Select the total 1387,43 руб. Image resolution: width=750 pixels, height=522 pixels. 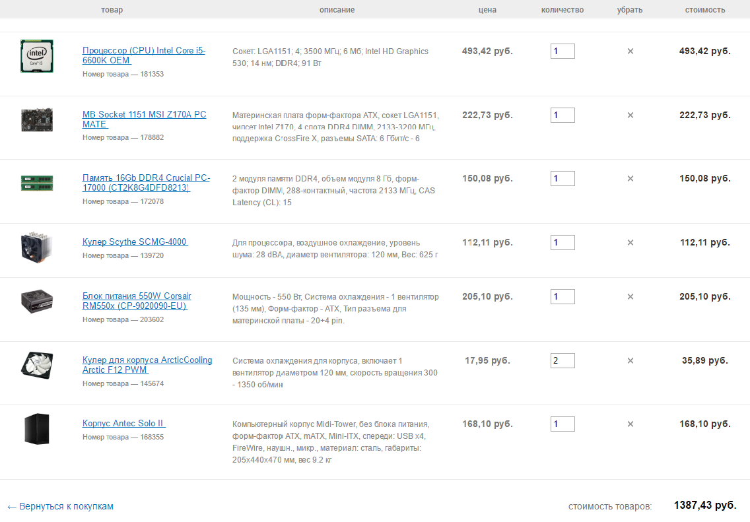click(x=705, y=506)
